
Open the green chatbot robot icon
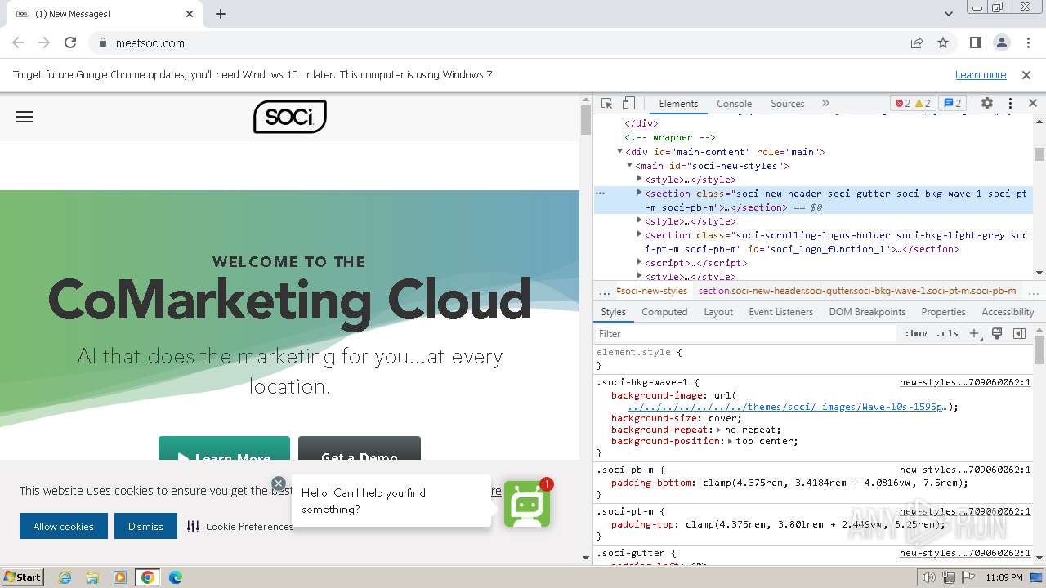pyautogui.click(x=527, y=504)
